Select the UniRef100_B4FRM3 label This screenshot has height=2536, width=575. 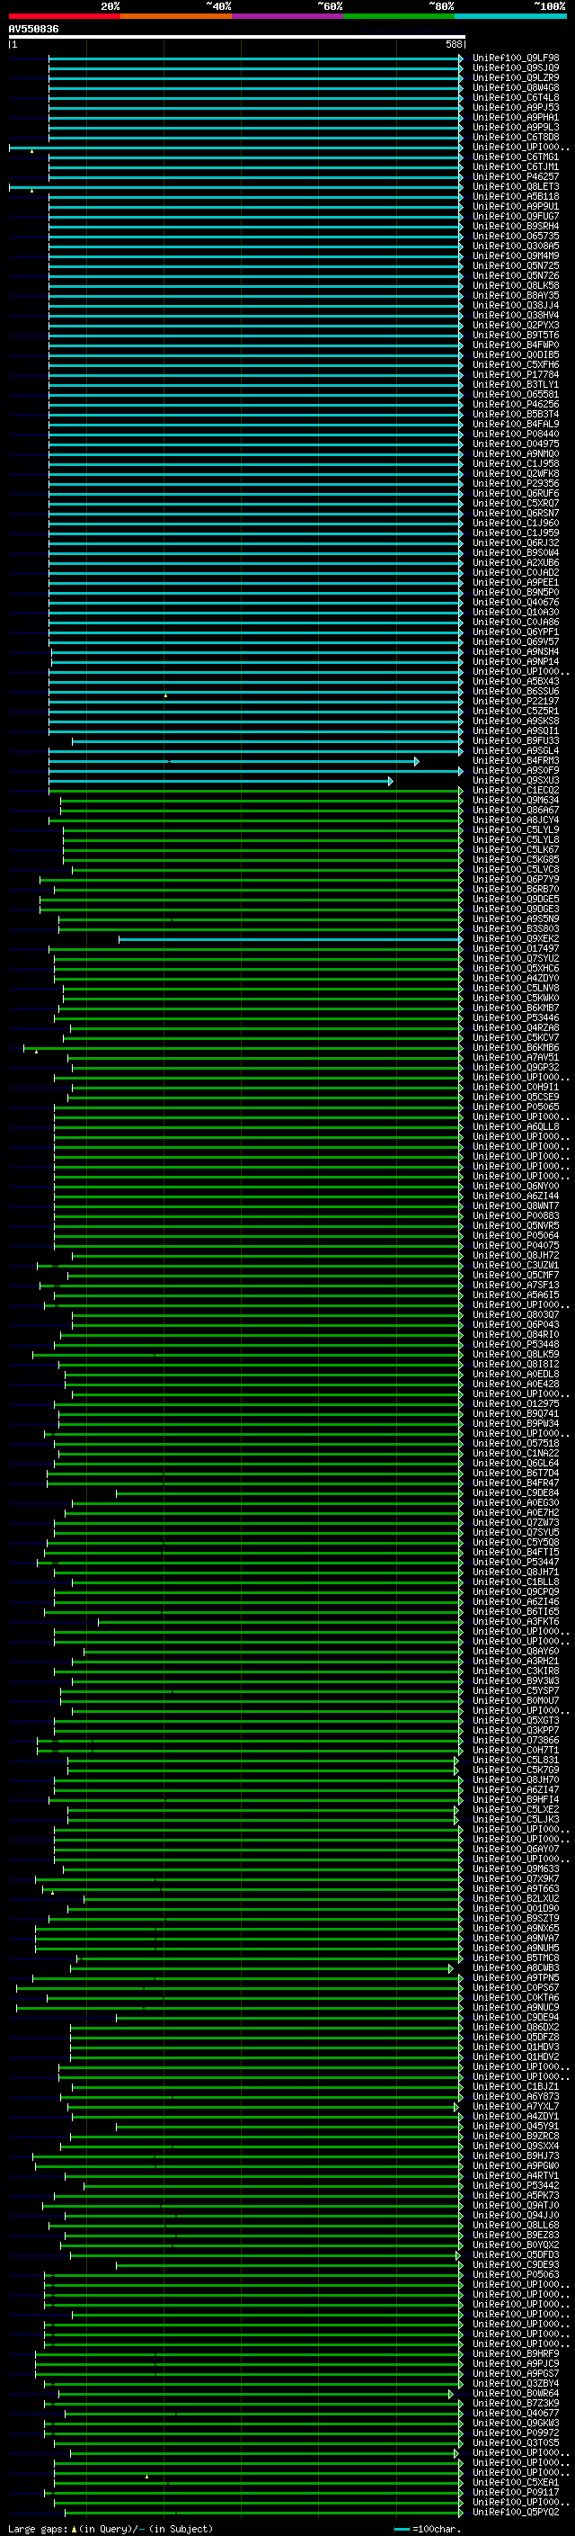[x=515, y=761]
